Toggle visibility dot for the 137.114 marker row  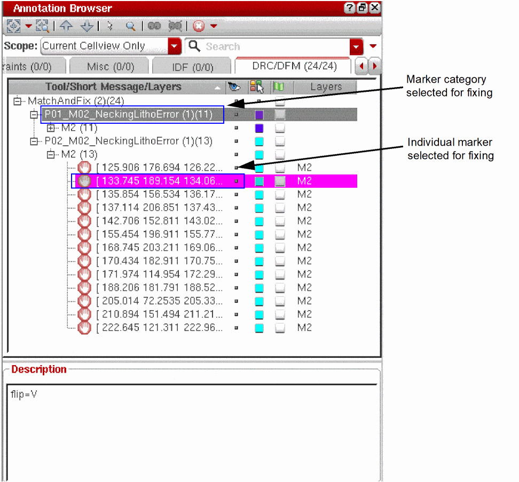(x=237, y=208)
